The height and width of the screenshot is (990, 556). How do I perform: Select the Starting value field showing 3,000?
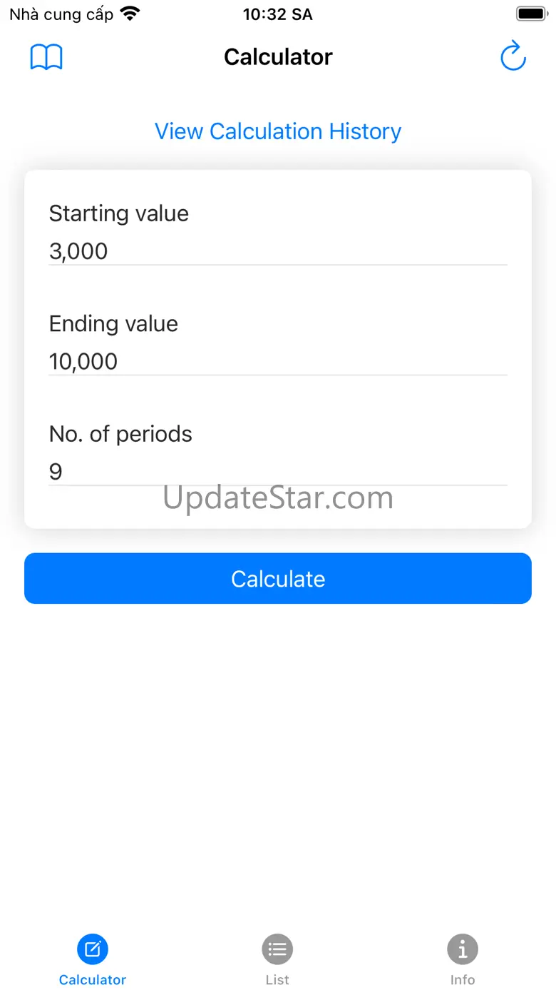[277, 251]
